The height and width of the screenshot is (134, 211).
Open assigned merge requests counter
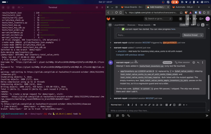point(195,19)
